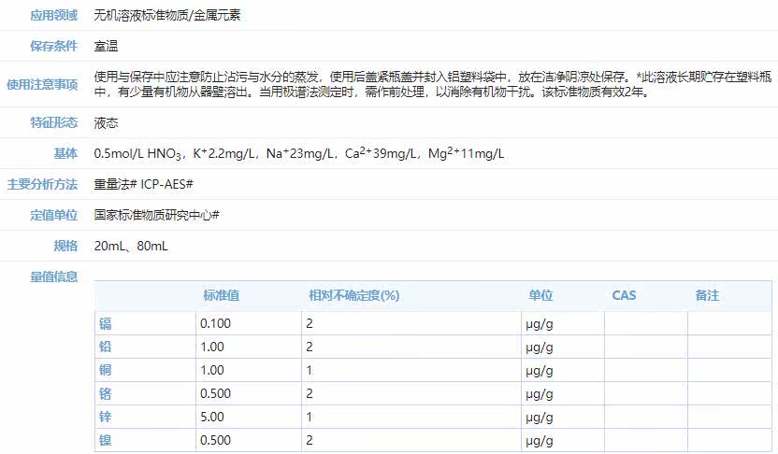Viewport: 778px width, 454px height.
Task: Click the 保存条件 label
Action: tap(53, 46)
